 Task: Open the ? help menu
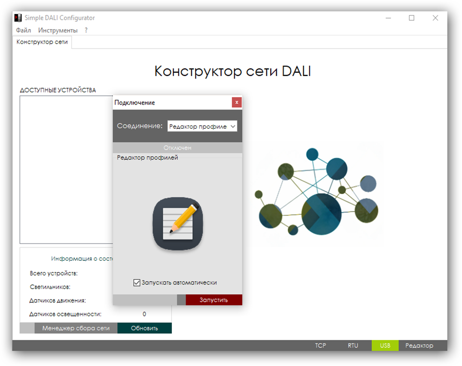tap(86, 30)
